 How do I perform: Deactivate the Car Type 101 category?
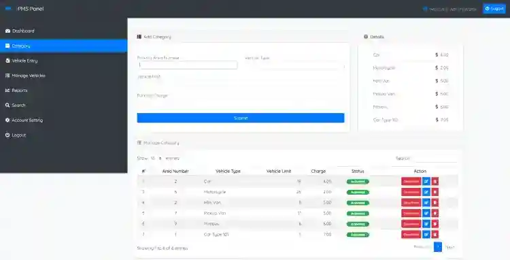coord(411,234)
